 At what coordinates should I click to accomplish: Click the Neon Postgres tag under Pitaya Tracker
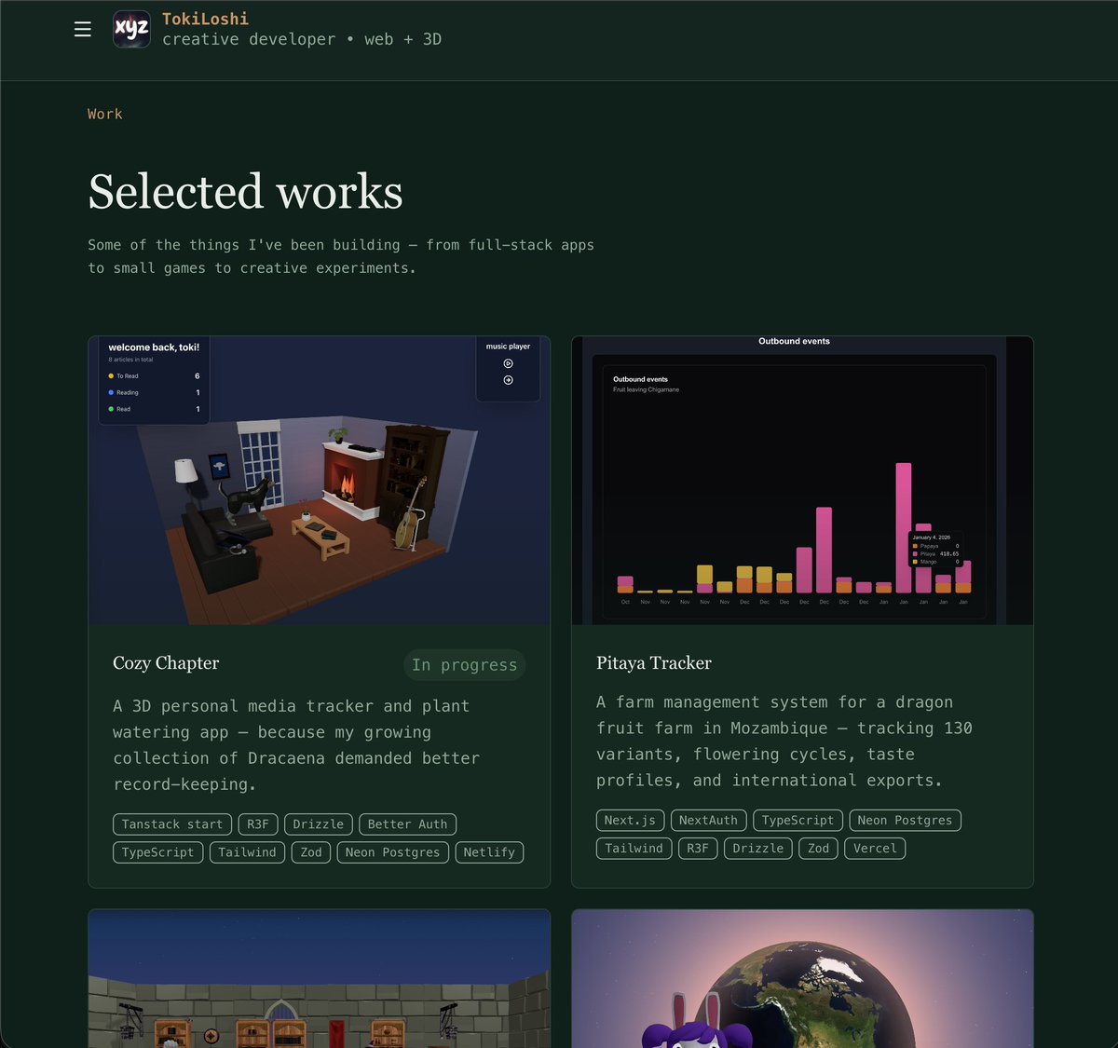click(x=905, y=821)
